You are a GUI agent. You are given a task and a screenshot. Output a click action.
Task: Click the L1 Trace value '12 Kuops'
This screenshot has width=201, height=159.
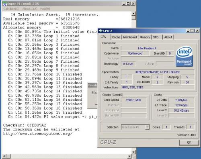(x=181, y=105)
